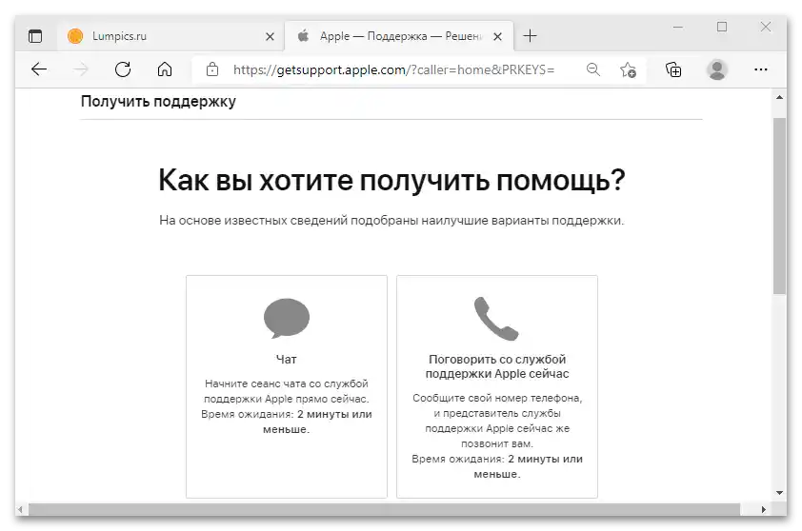Click the scroll right arrow
802x531 pixels.
764,509
